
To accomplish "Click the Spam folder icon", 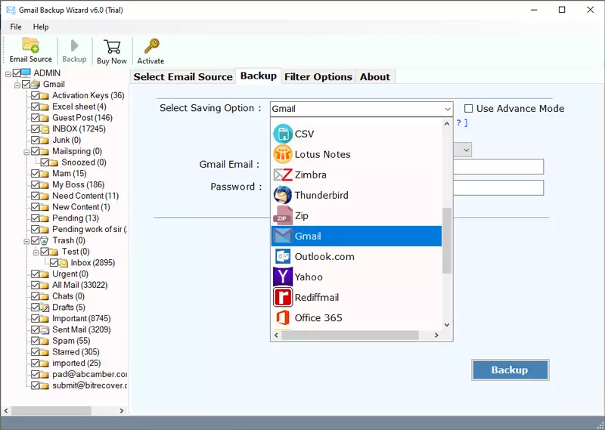I will point(45,341).
